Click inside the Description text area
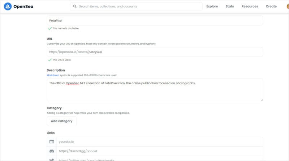The height and width of the screenshot is (161, 289). (x=155, y=90)
